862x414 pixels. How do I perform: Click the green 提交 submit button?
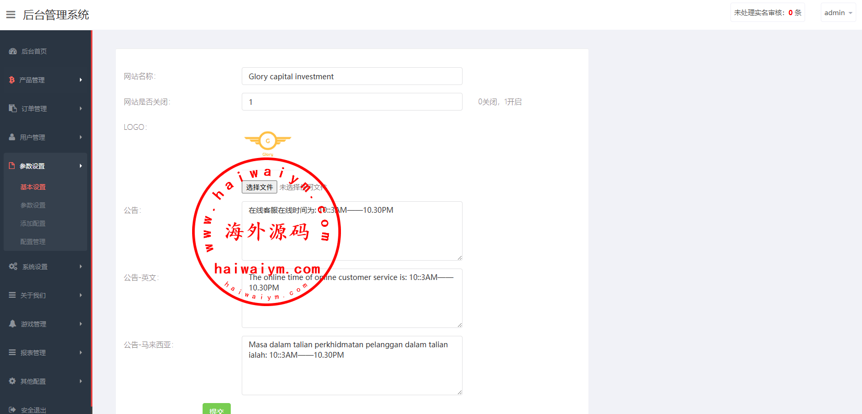tap(216, 409)
